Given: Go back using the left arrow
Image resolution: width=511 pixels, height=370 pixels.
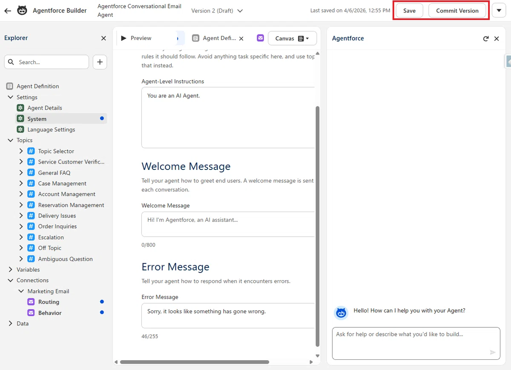Looking at the screenshot, I should click(8, 11).
